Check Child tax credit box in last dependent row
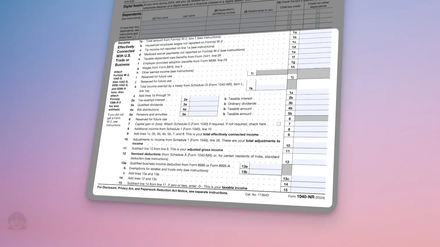The height and width of the screenshot is (247, 440). point(289,27)
